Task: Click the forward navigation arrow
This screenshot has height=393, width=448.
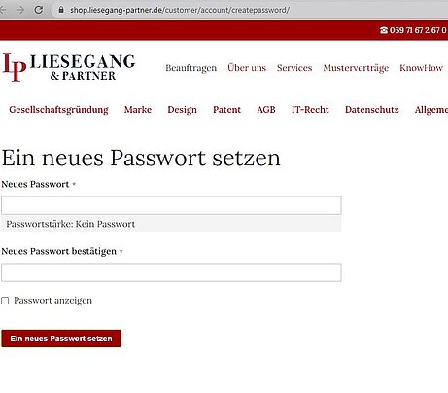Action: 20,10
